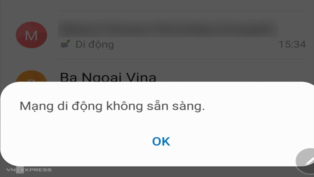Image resolution: width=314 pixels, height=177 pixels.
Task: Tap the word Mạng in the dialog text
Action: tap(37, 106)
